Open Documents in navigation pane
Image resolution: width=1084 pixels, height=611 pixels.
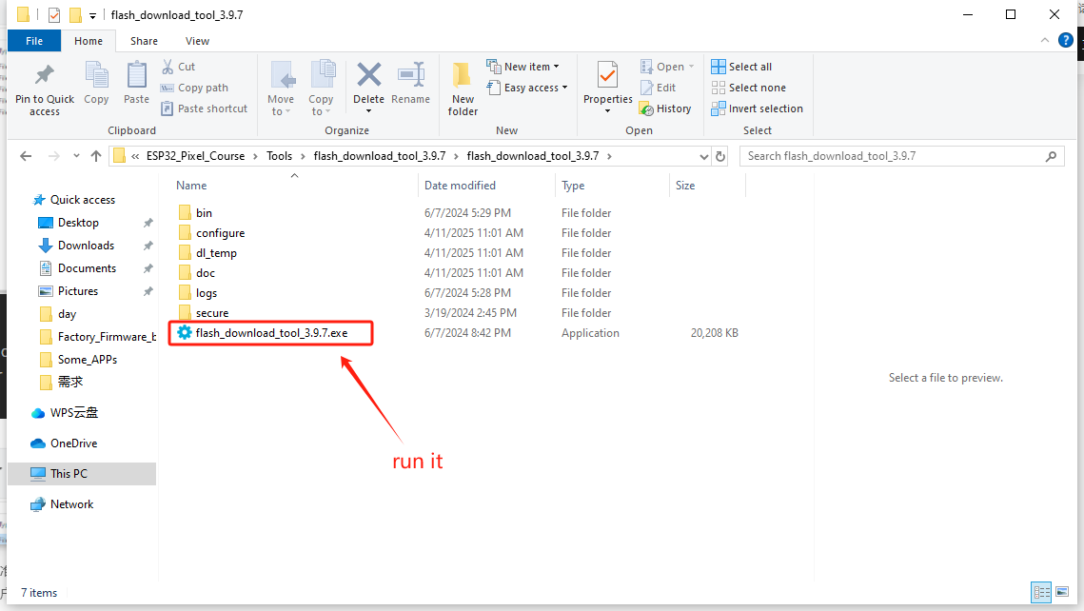88,268
